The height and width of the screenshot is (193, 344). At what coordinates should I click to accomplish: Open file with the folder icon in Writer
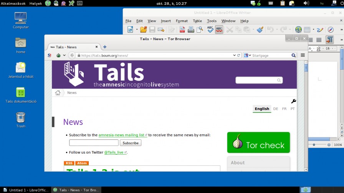pyautogui.click(x=144, y=29)
